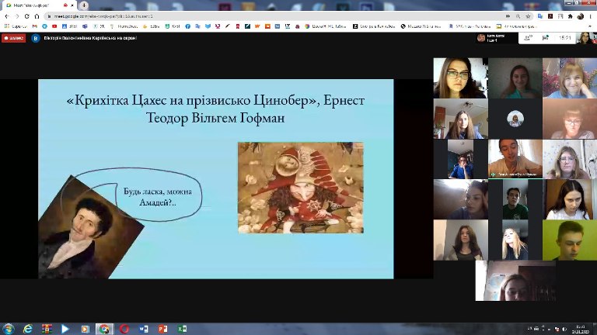
Task: Open the Gmail bookmark icon
Action: pyautogui.click(x=35, y=26)
